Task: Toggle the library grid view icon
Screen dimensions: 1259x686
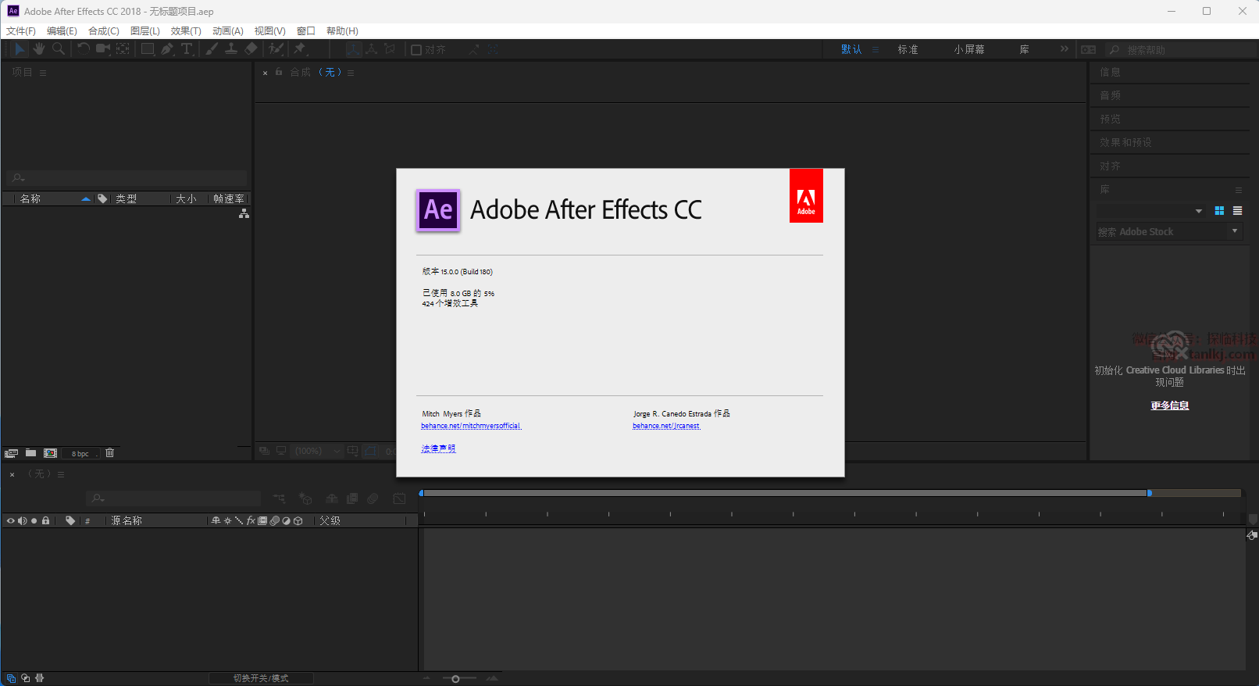Action: pos(1219,211)
